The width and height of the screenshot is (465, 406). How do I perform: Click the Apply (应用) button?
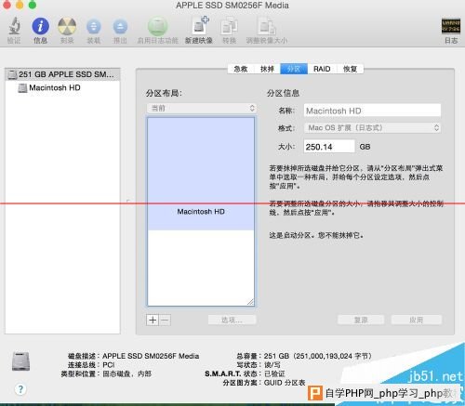tap(417, 320)
